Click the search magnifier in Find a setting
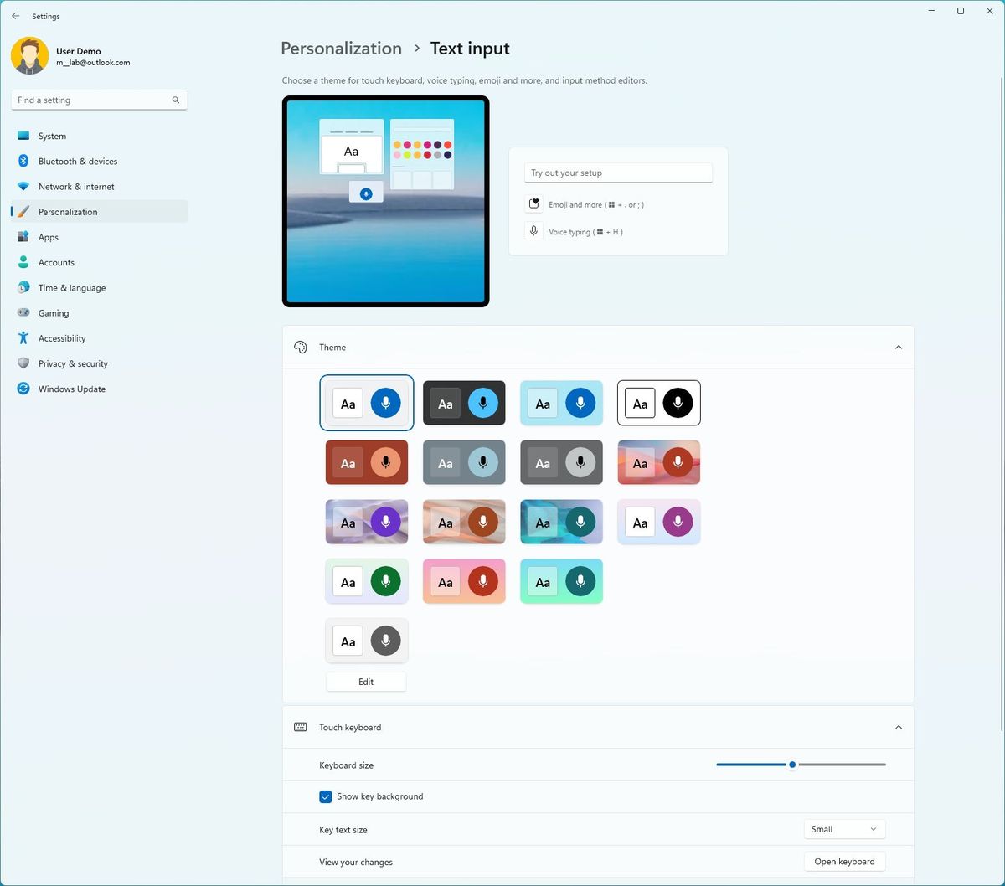The height and width of the screenshot is (886, 1005). coord(175,100)
